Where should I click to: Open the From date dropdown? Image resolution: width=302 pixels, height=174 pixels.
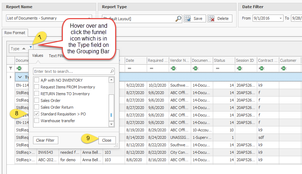[x=281, y=18]
